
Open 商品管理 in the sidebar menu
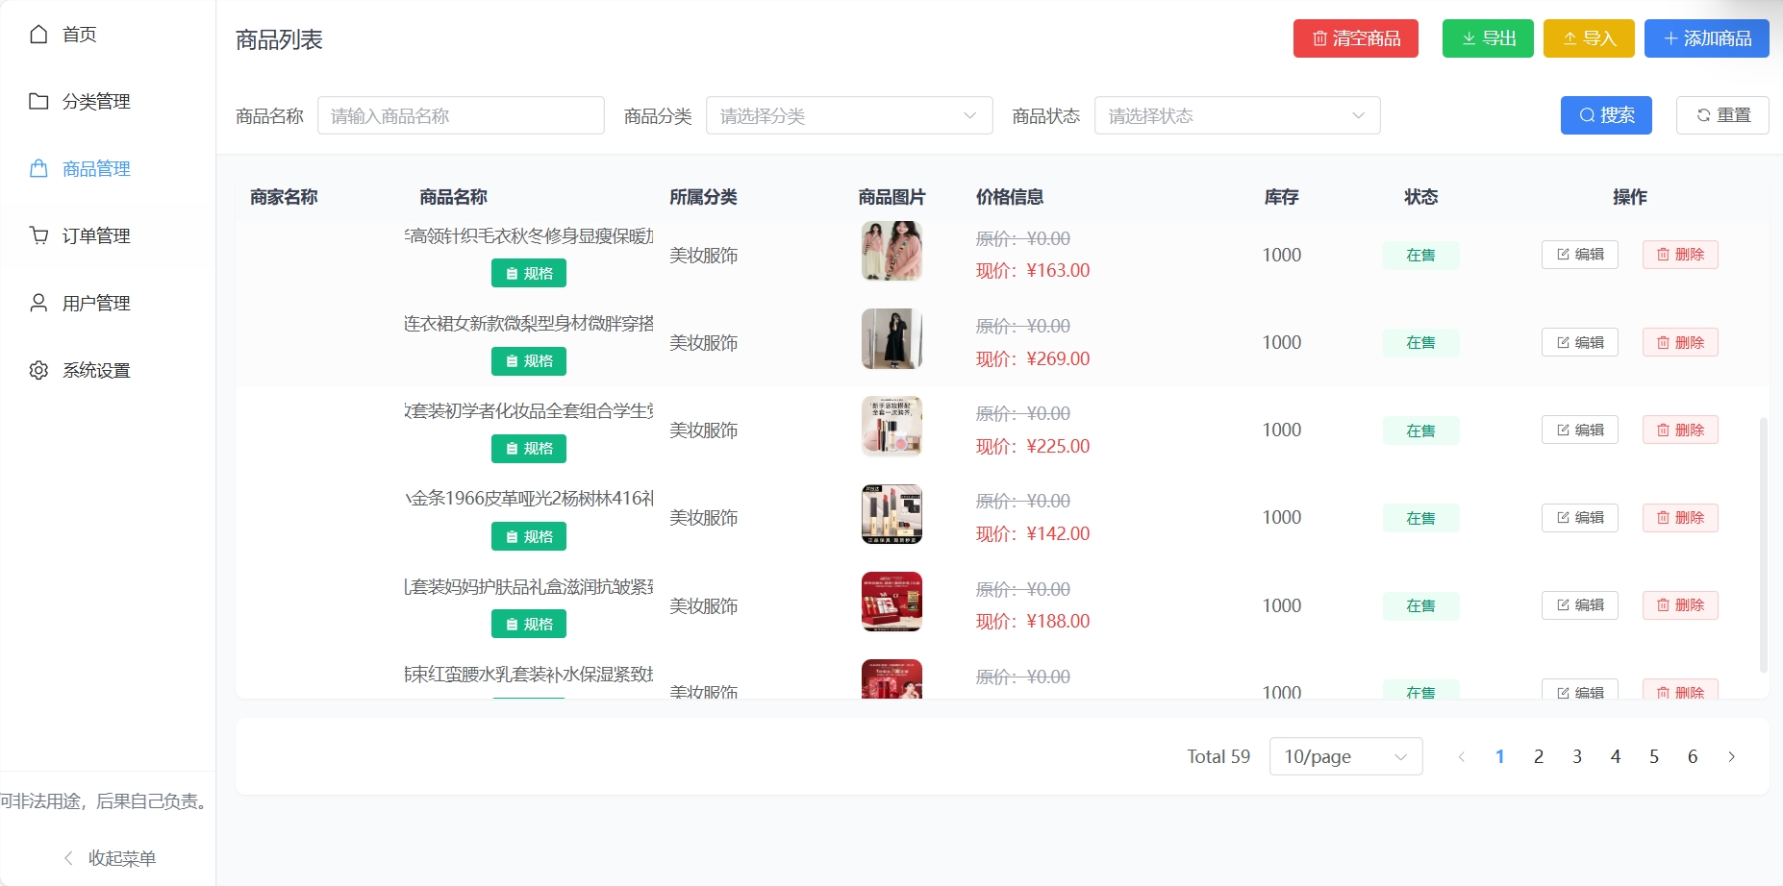click(96, 169)
